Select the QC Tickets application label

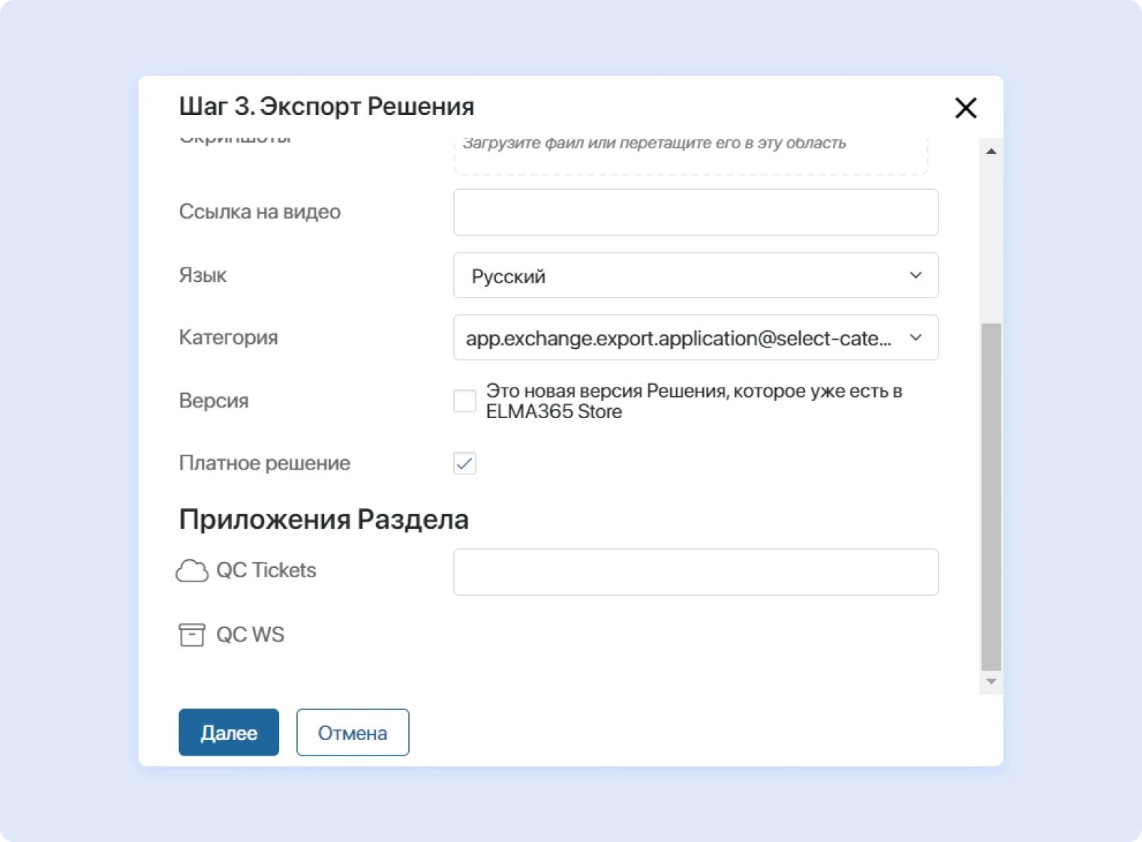266,571
